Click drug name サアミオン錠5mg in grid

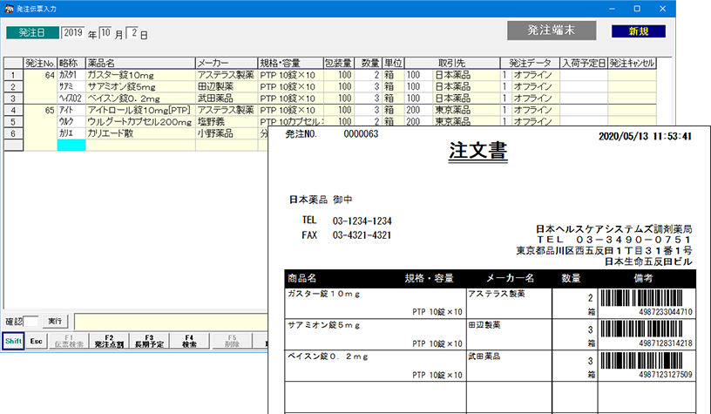[x=121, y=86]
